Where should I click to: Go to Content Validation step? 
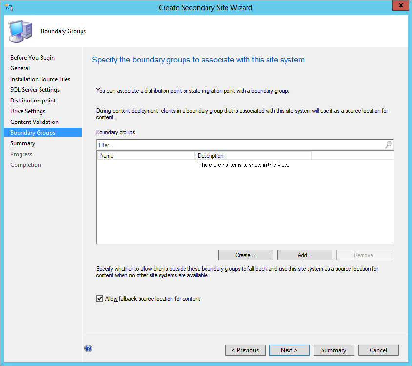pos(35,122)
